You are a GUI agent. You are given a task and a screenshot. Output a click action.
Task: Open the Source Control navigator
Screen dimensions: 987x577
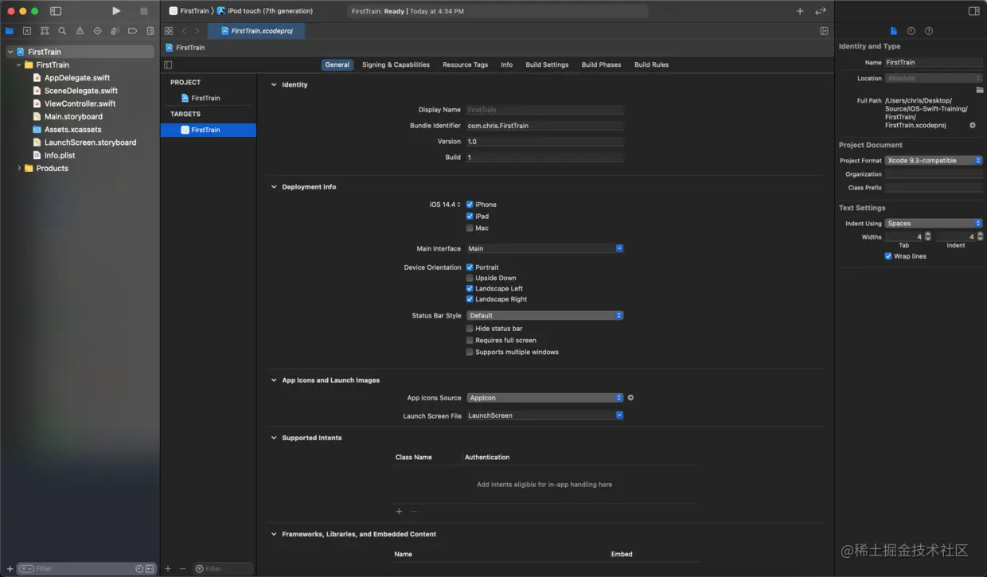(x=27, y=31)
